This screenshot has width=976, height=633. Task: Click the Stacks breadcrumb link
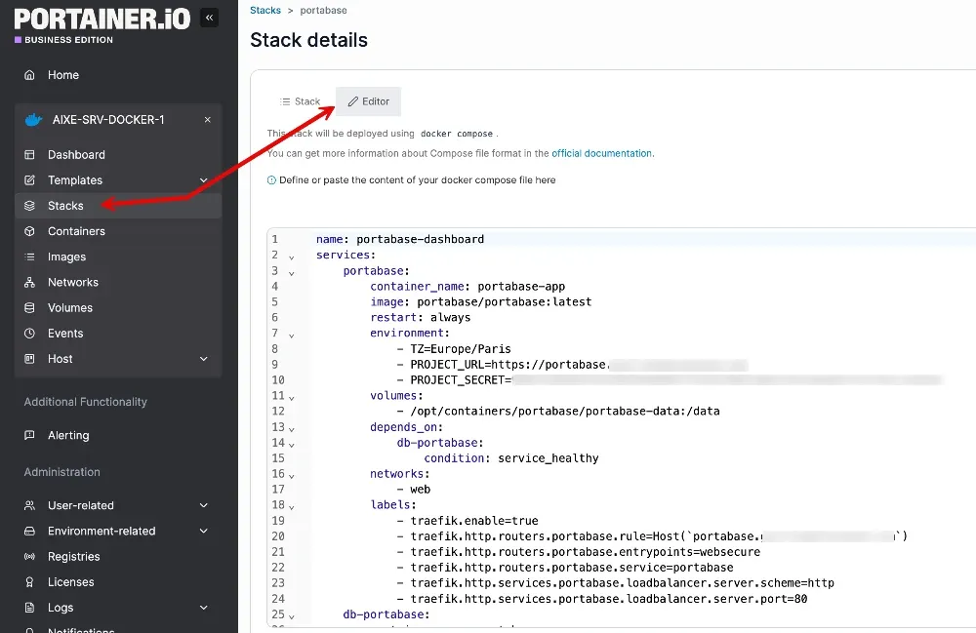click(265, 10)
